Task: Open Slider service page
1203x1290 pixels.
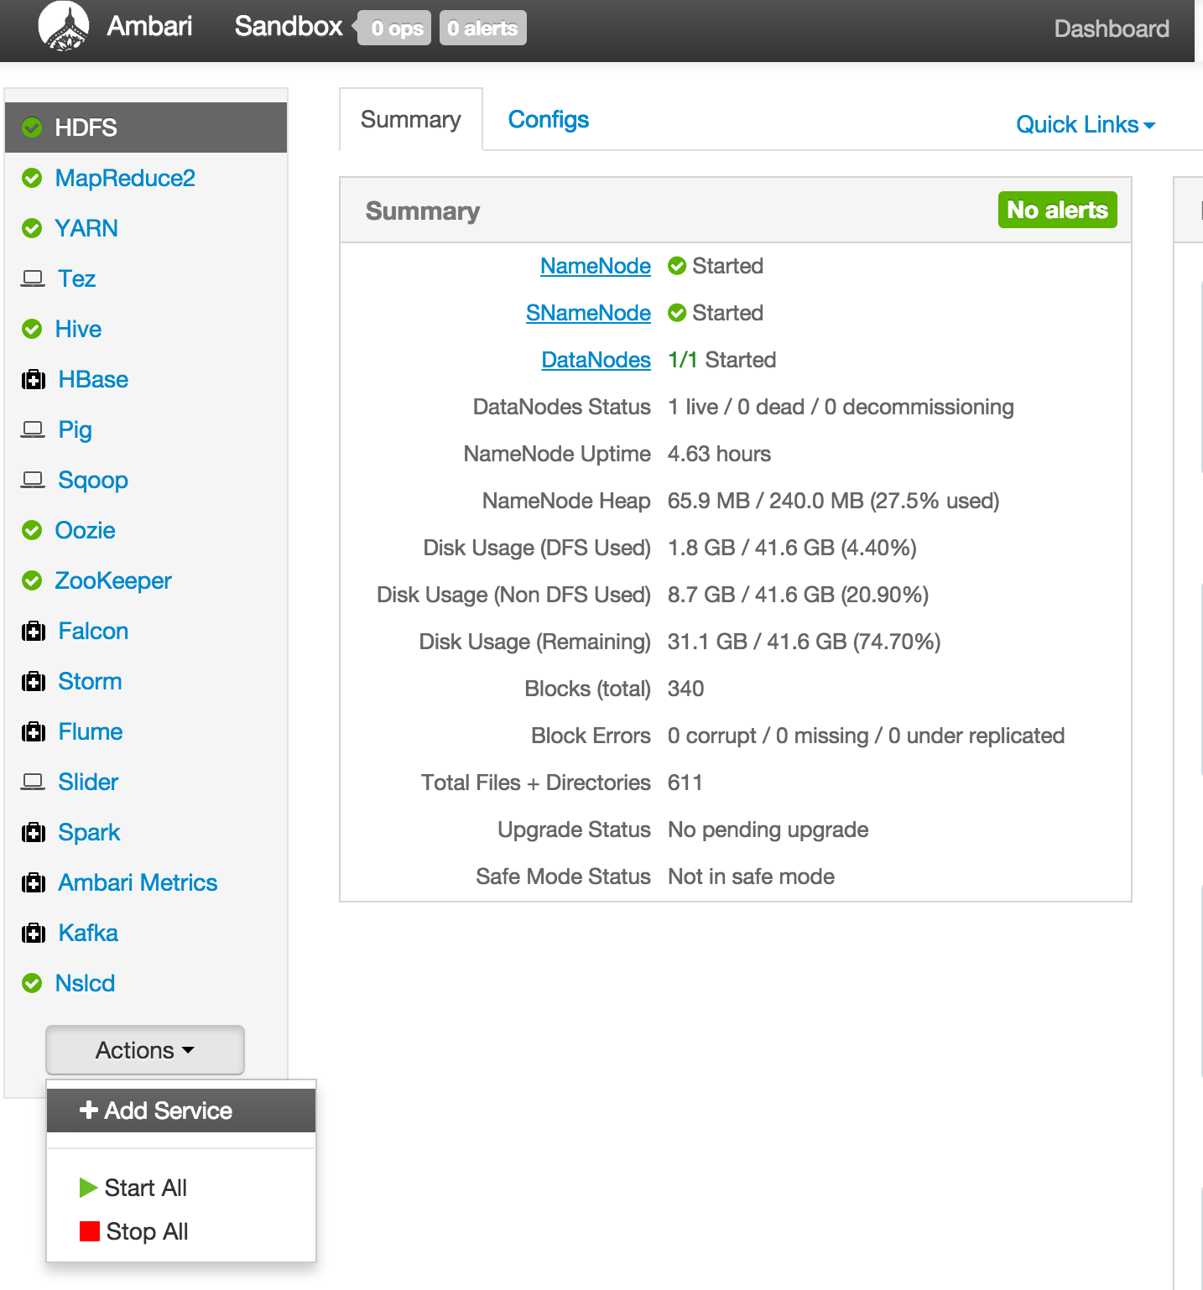Action: point(88,782)
